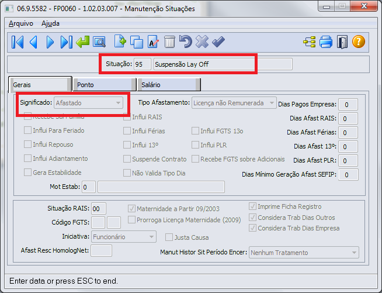Viewport: 382px width, 293px height.
Task: Toggle Prorroga Licença Maternidade (2009) checkbox
Action: click(x=131, y=220)
